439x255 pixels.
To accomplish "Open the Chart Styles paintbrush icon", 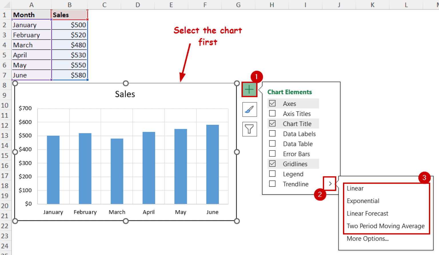I will (249, 109).
